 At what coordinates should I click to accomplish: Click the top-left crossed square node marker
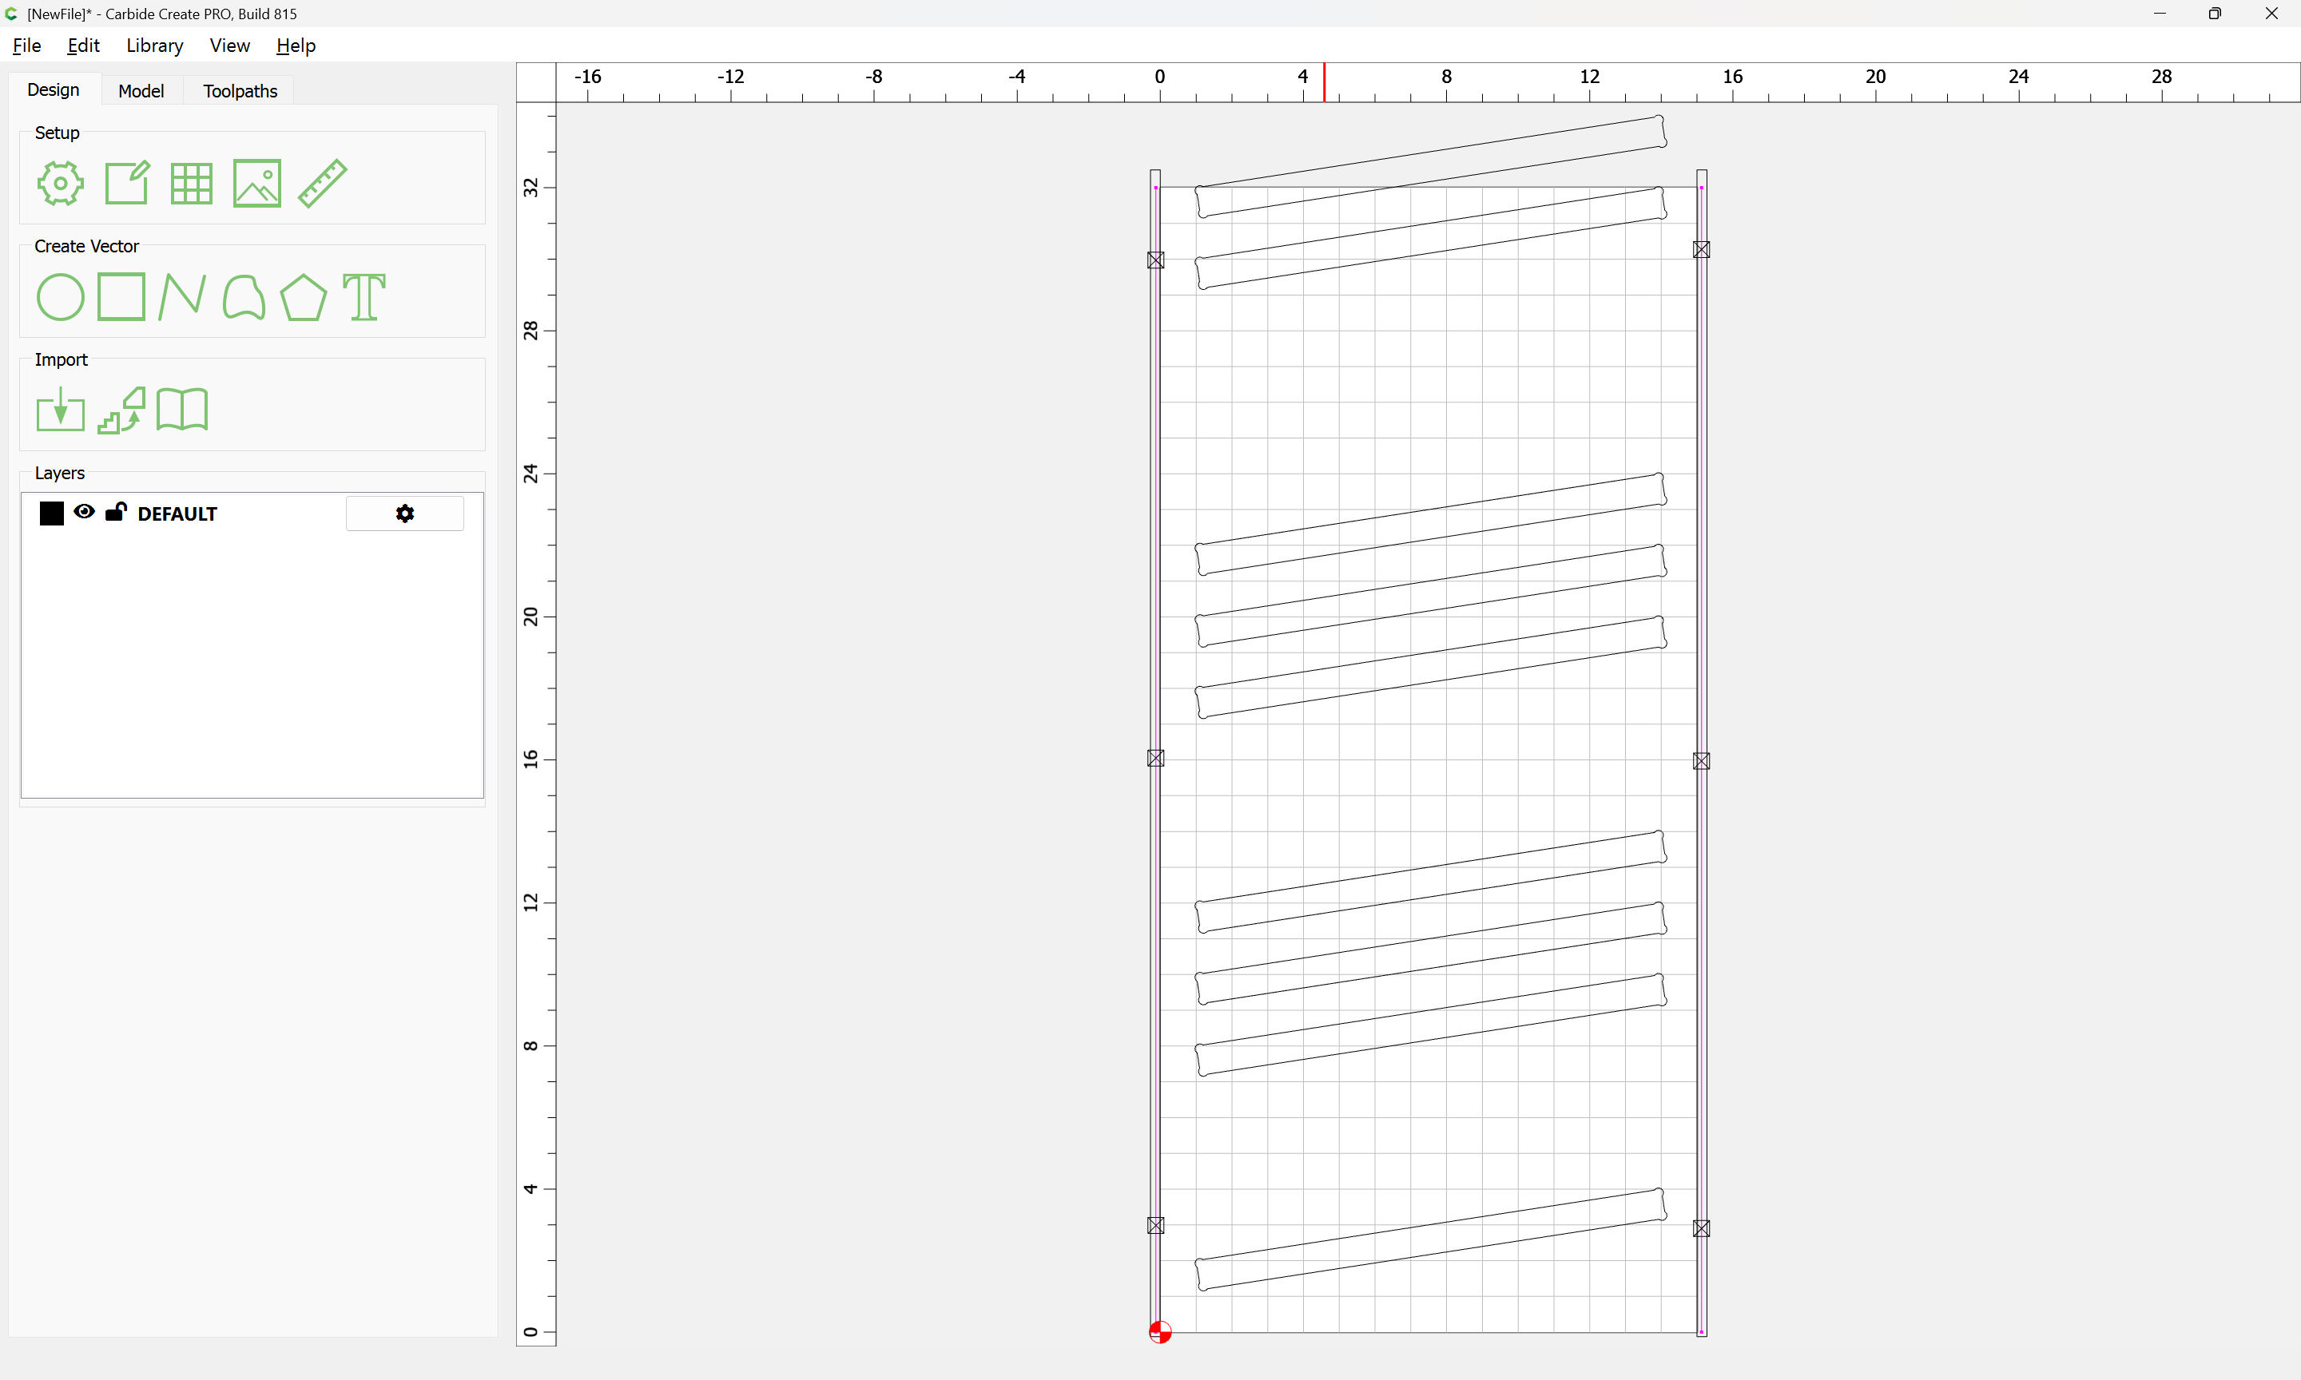coord(1156,260)
